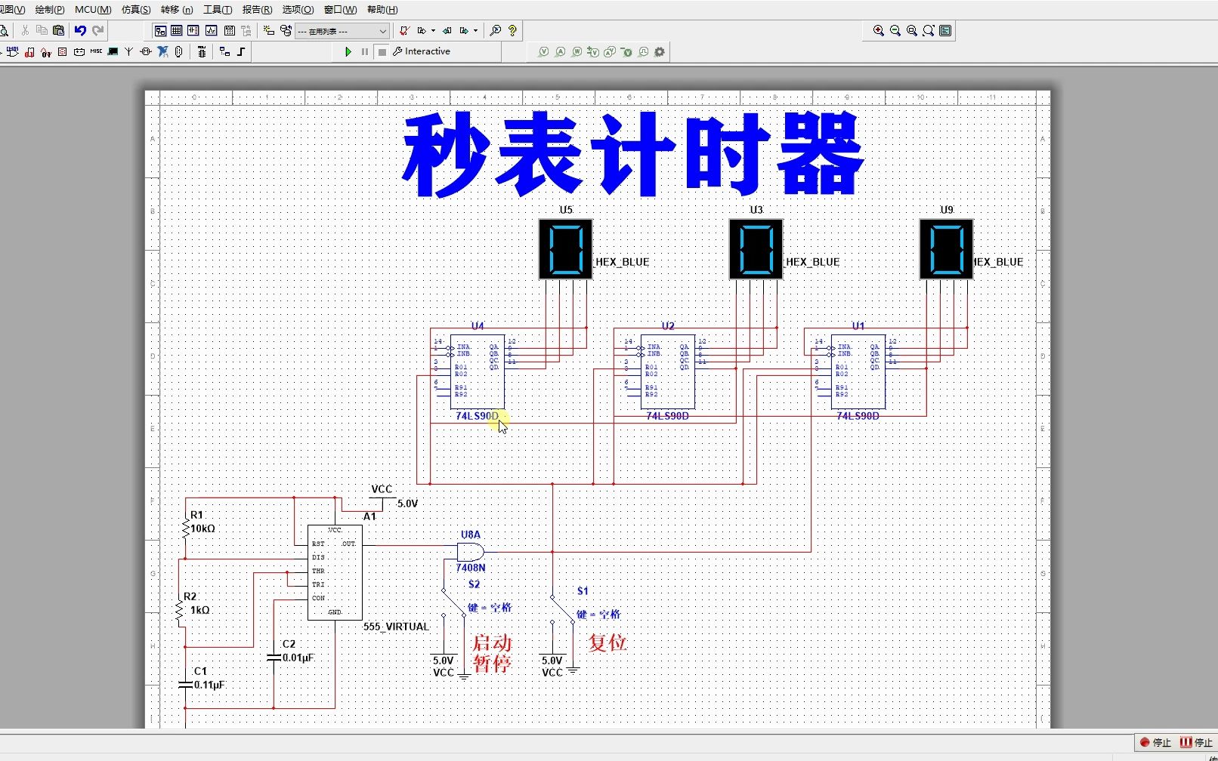Select the current probe tool
1218x761 pixels.
pos(561,51)
